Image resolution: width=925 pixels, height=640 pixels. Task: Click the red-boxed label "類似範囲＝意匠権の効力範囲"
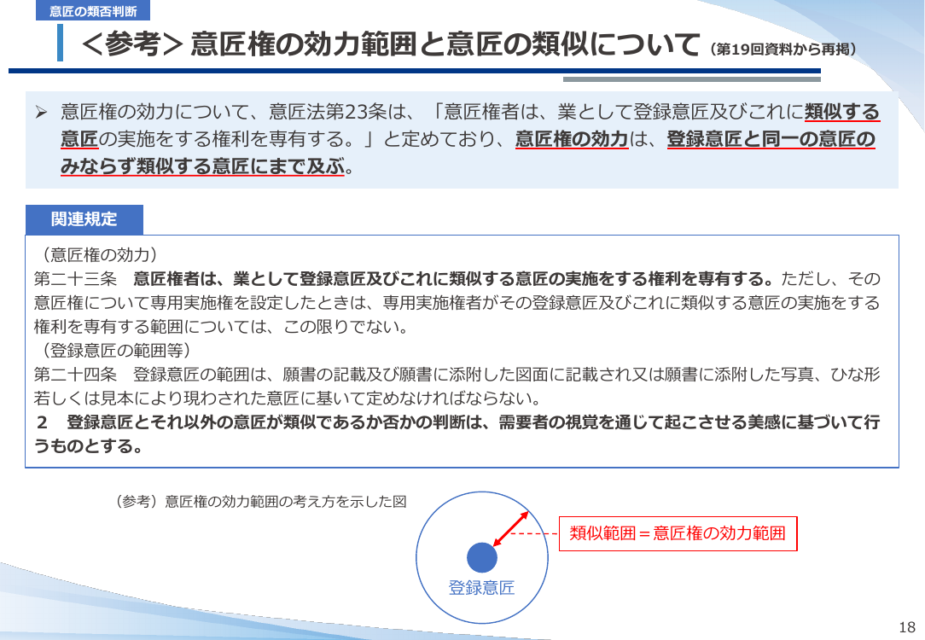tap(678, 534)
